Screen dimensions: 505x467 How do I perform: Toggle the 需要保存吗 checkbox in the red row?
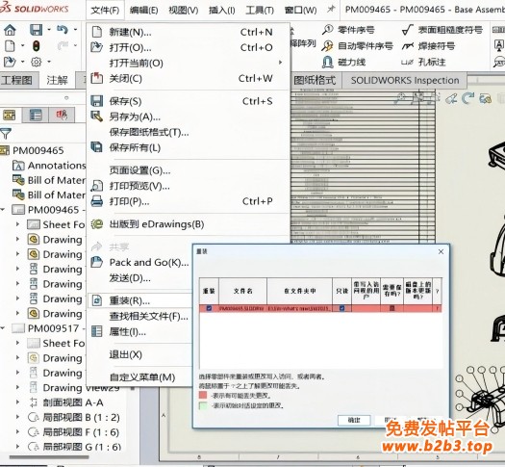(391, 308)
